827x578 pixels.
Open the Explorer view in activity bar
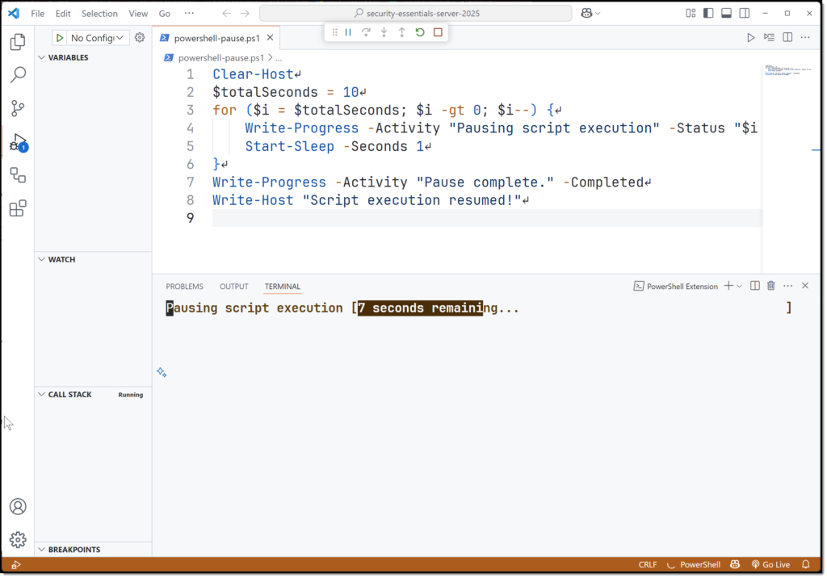(18, 42)
